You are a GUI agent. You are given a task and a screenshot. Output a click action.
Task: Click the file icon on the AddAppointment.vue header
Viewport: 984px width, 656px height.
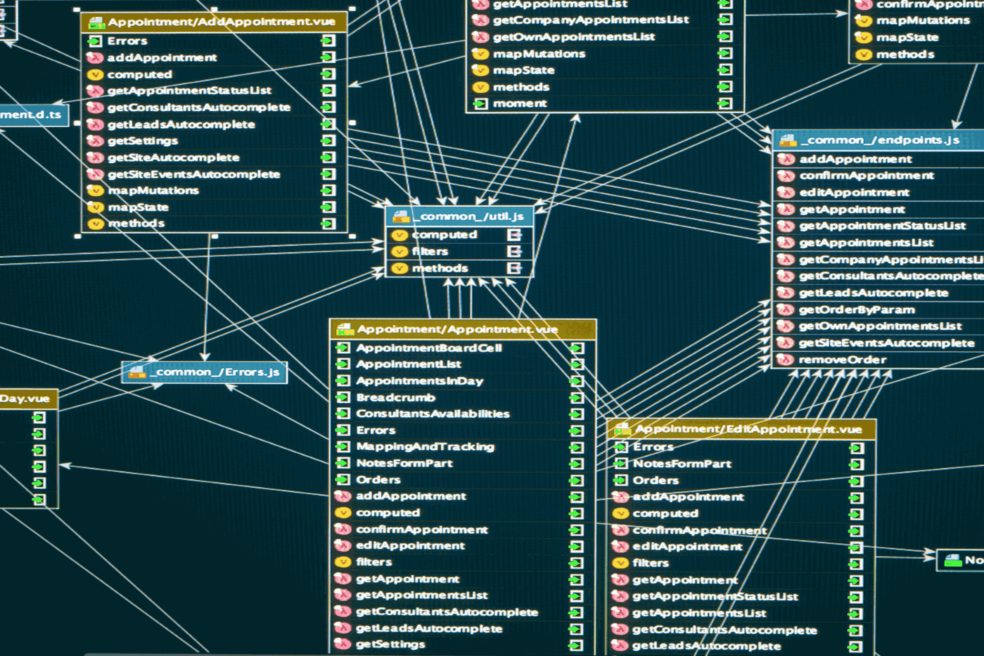coord(96,23)
